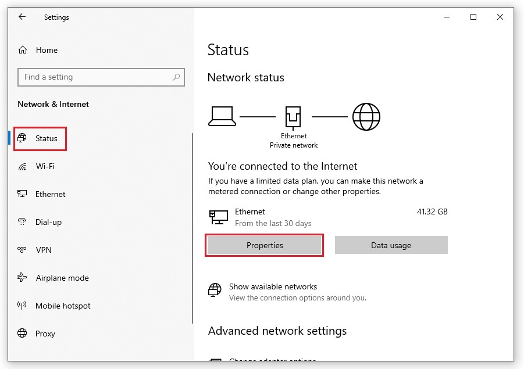
Task: Click the Dial-up phone icon
Action: [x=23, y=222]
